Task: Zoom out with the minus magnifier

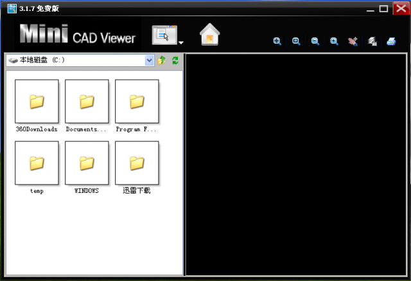Action: tap(315, 41)
